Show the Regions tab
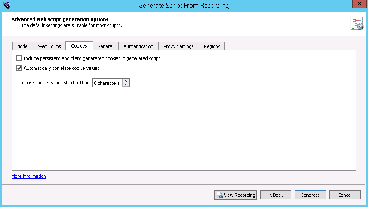368x207 pixels. coord(212,46)
